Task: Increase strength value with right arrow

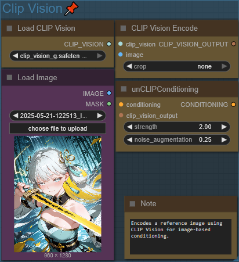Action: click(x=224, y=127)
